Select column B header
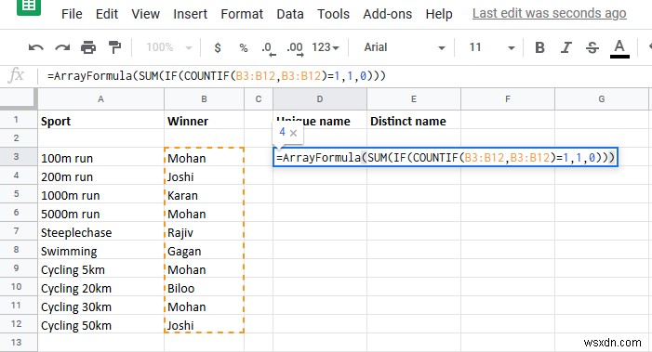The width and height of the screenshot is (652, 352). (x=204, y=99)
